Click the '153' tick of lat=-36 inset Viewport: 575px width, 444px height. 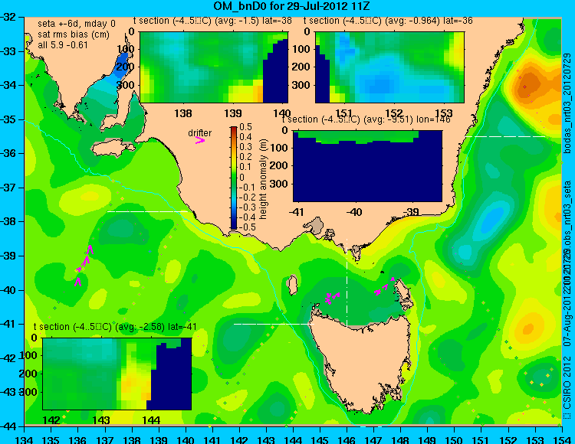pos(444,113)
